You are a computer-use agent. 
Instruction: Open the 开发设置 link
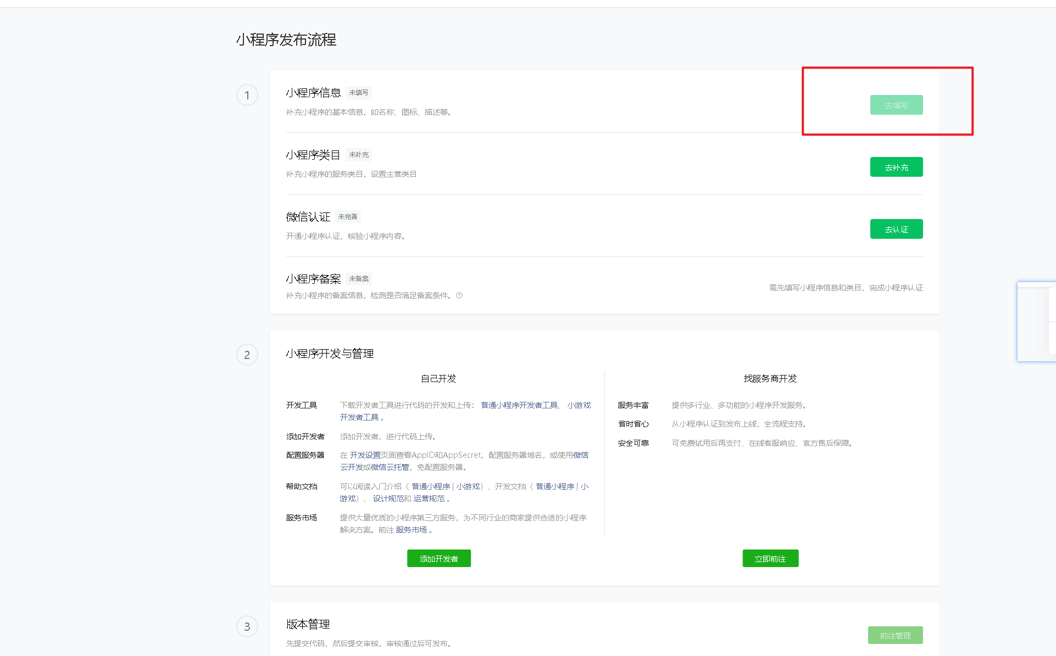pos(365,455)
